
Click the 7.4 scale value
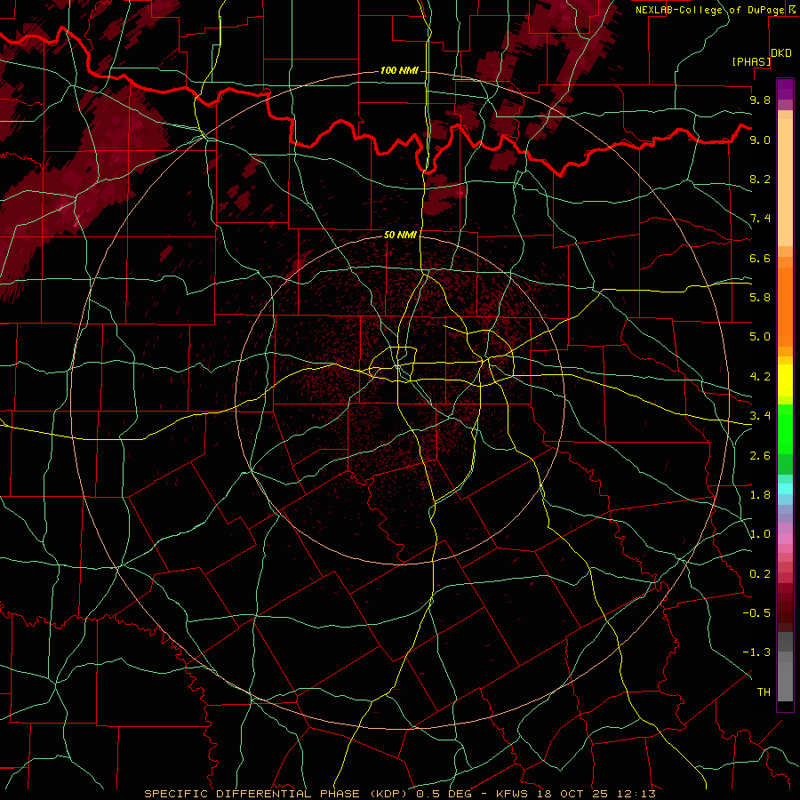point(760,219)
